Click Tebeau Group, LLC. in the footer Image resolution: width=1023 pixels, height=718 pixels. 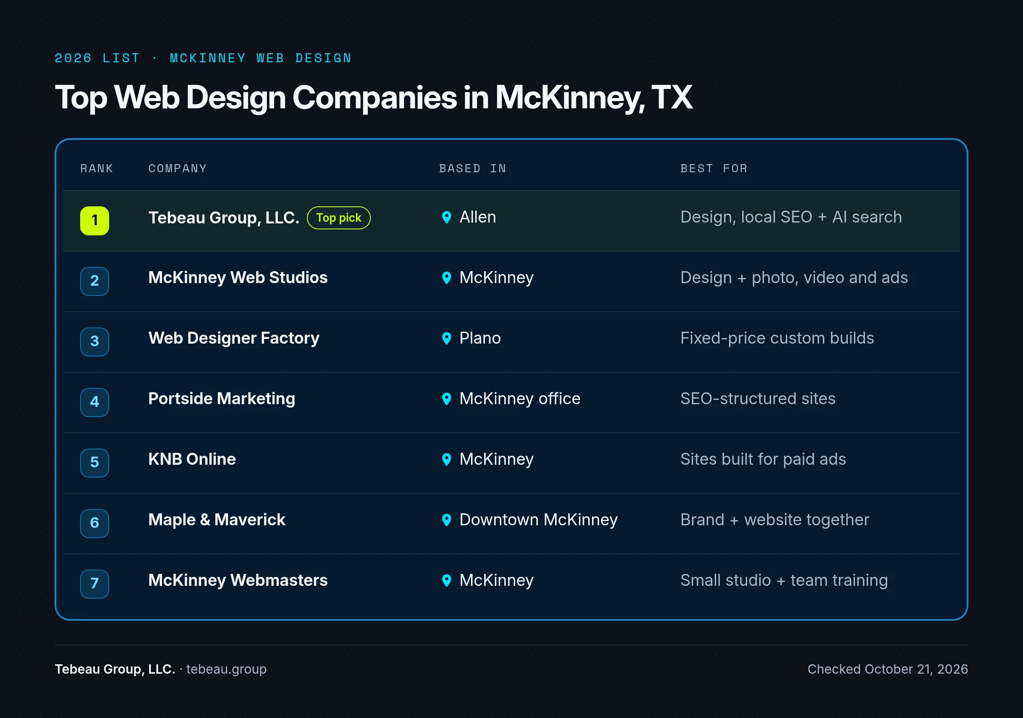[115, 669]
